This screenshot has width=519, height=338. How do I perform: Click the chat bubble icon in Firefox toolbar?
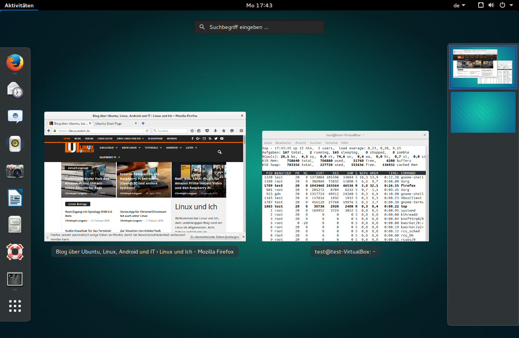(x=232, y=131)
